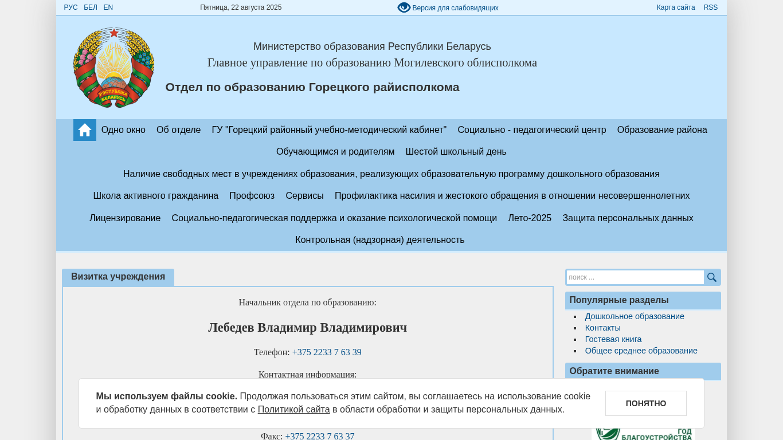
Task: Open the RSS feed link
Action: click(711, 7)
